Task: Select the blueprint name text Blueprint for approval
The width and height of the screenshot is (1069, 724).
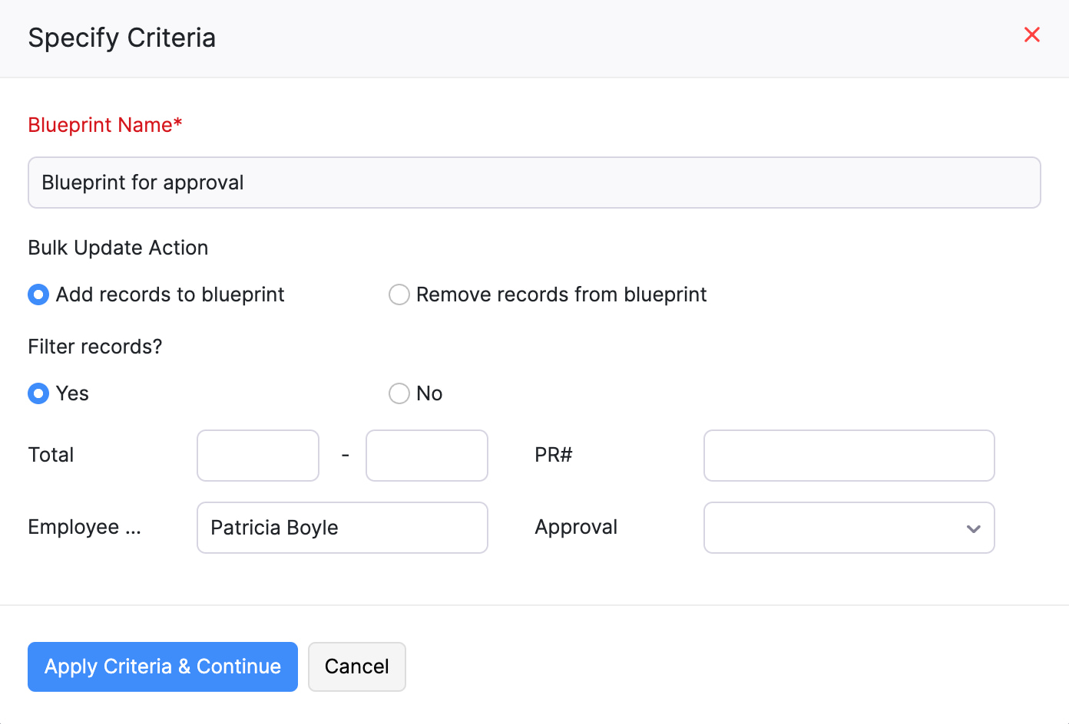Action: tap(143, 183)
